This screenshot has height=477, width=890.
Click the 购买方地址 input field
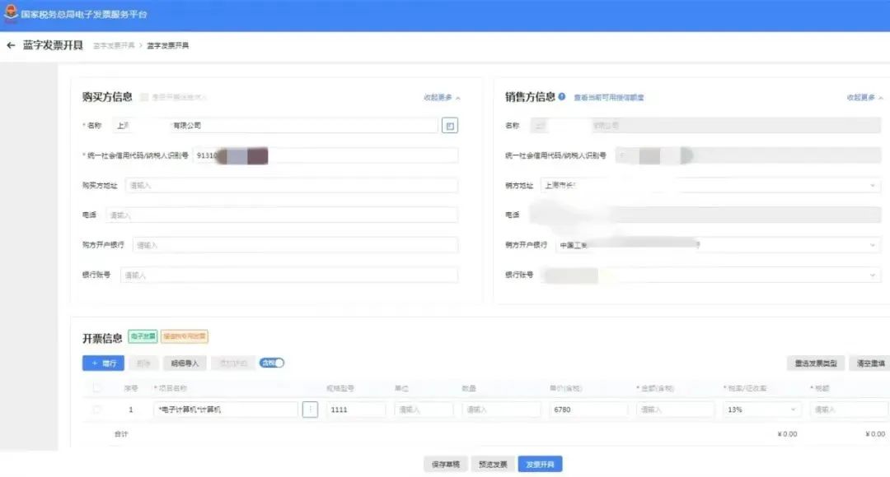(291, 186)
